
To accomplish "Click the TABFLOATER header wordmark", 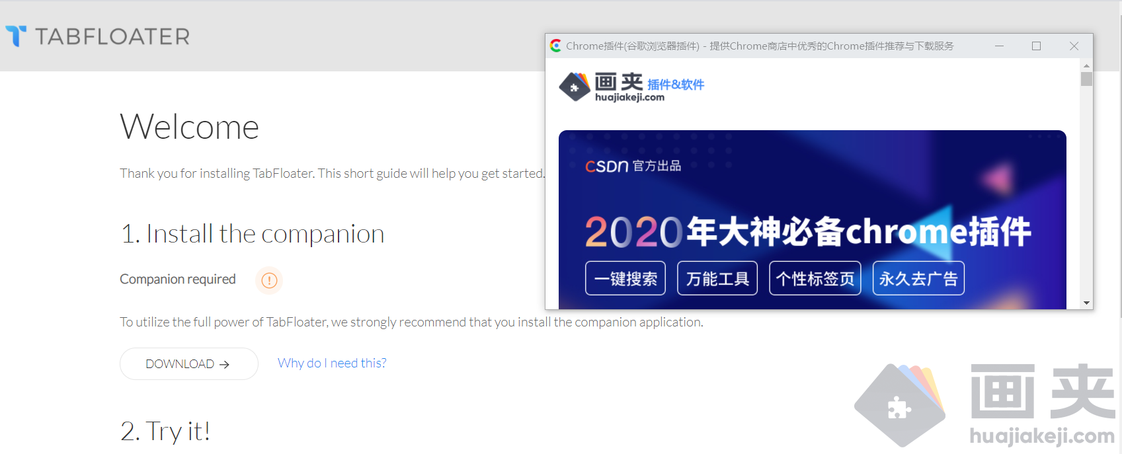I will pos(112,36).
